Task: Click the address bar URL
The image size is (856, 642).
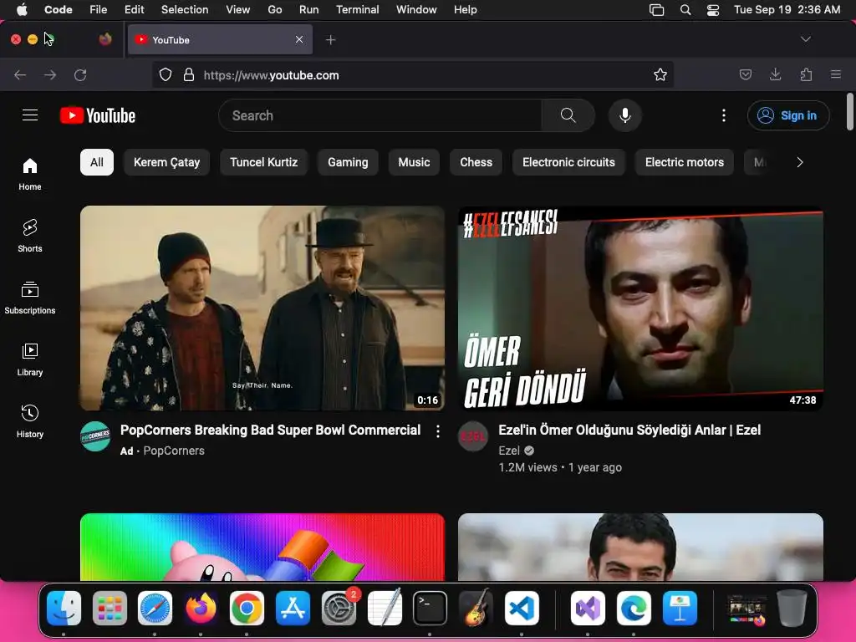Action: pyautogui.click(x=272, y=75)
